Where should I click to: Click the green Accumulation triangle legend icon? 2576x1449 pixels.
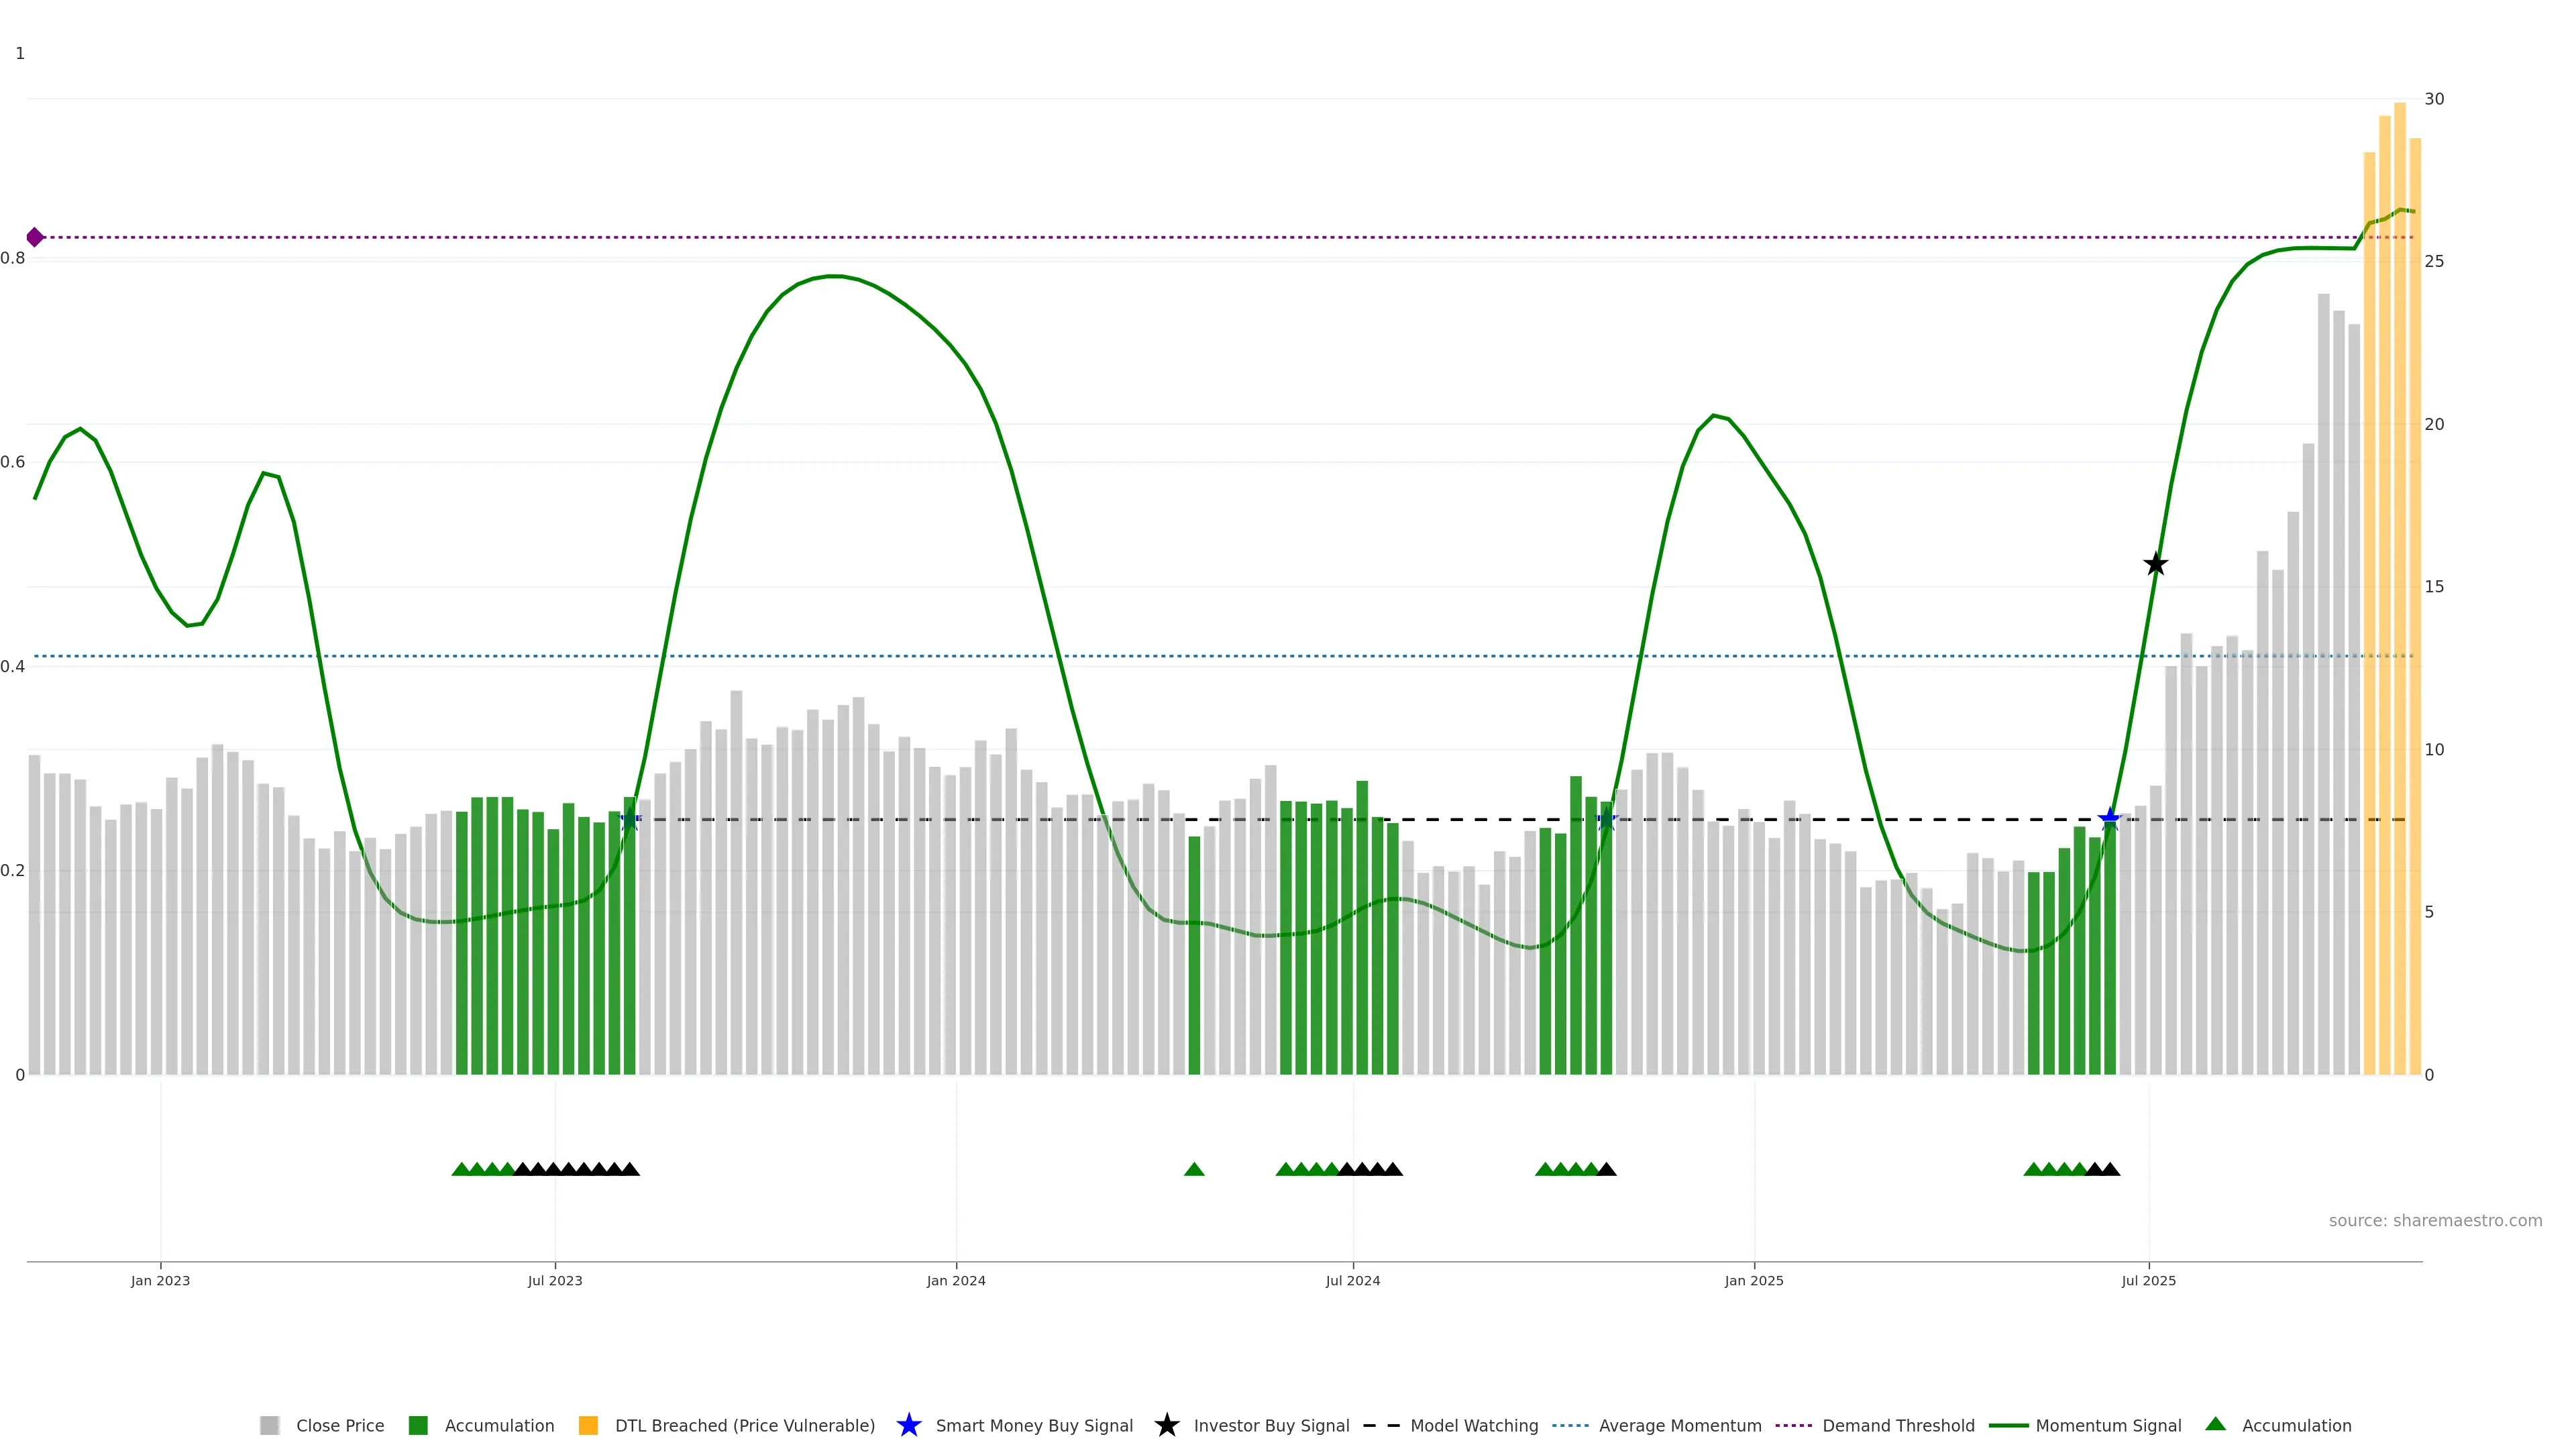2215,1424
